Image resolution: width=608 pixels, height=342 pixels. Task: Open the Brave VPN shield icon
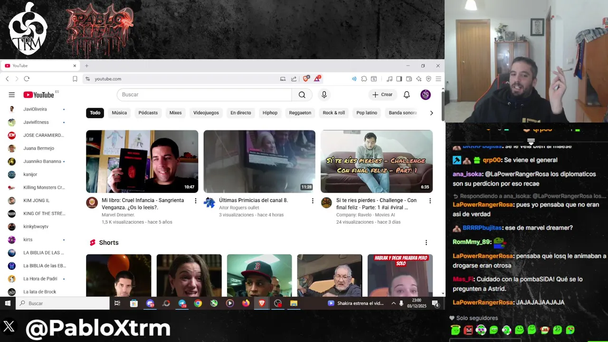pyautogui.click(x=428, y=79)
